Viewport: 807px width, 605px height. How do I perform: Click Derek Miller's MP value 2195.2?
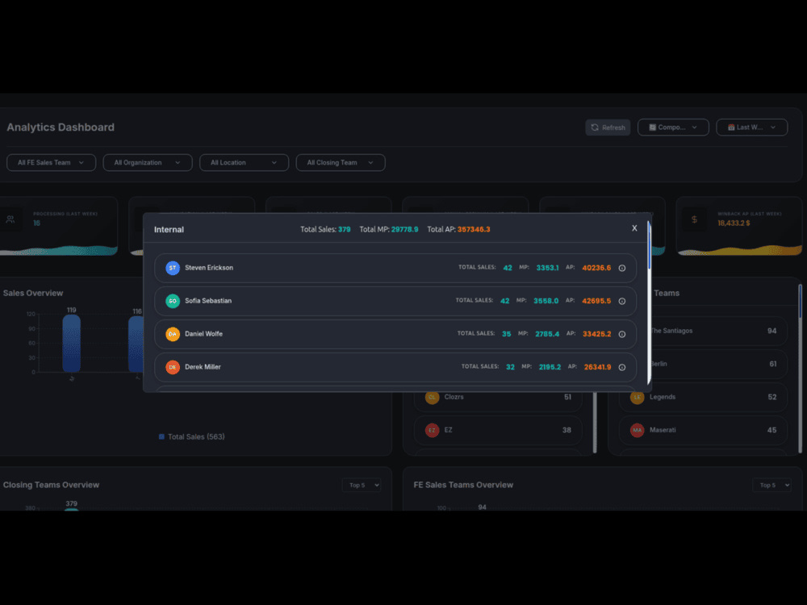(x=550, y=367)
